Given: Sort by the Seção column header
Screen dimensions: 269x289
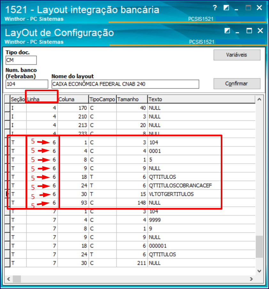Looking at the screenshot, I should point(18,99).
